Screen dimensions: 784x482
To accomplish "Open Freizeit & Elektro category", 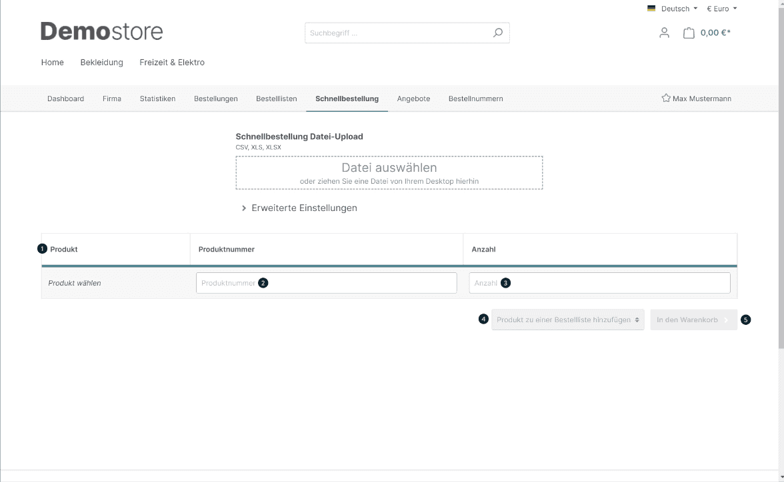I will (172, 63).
